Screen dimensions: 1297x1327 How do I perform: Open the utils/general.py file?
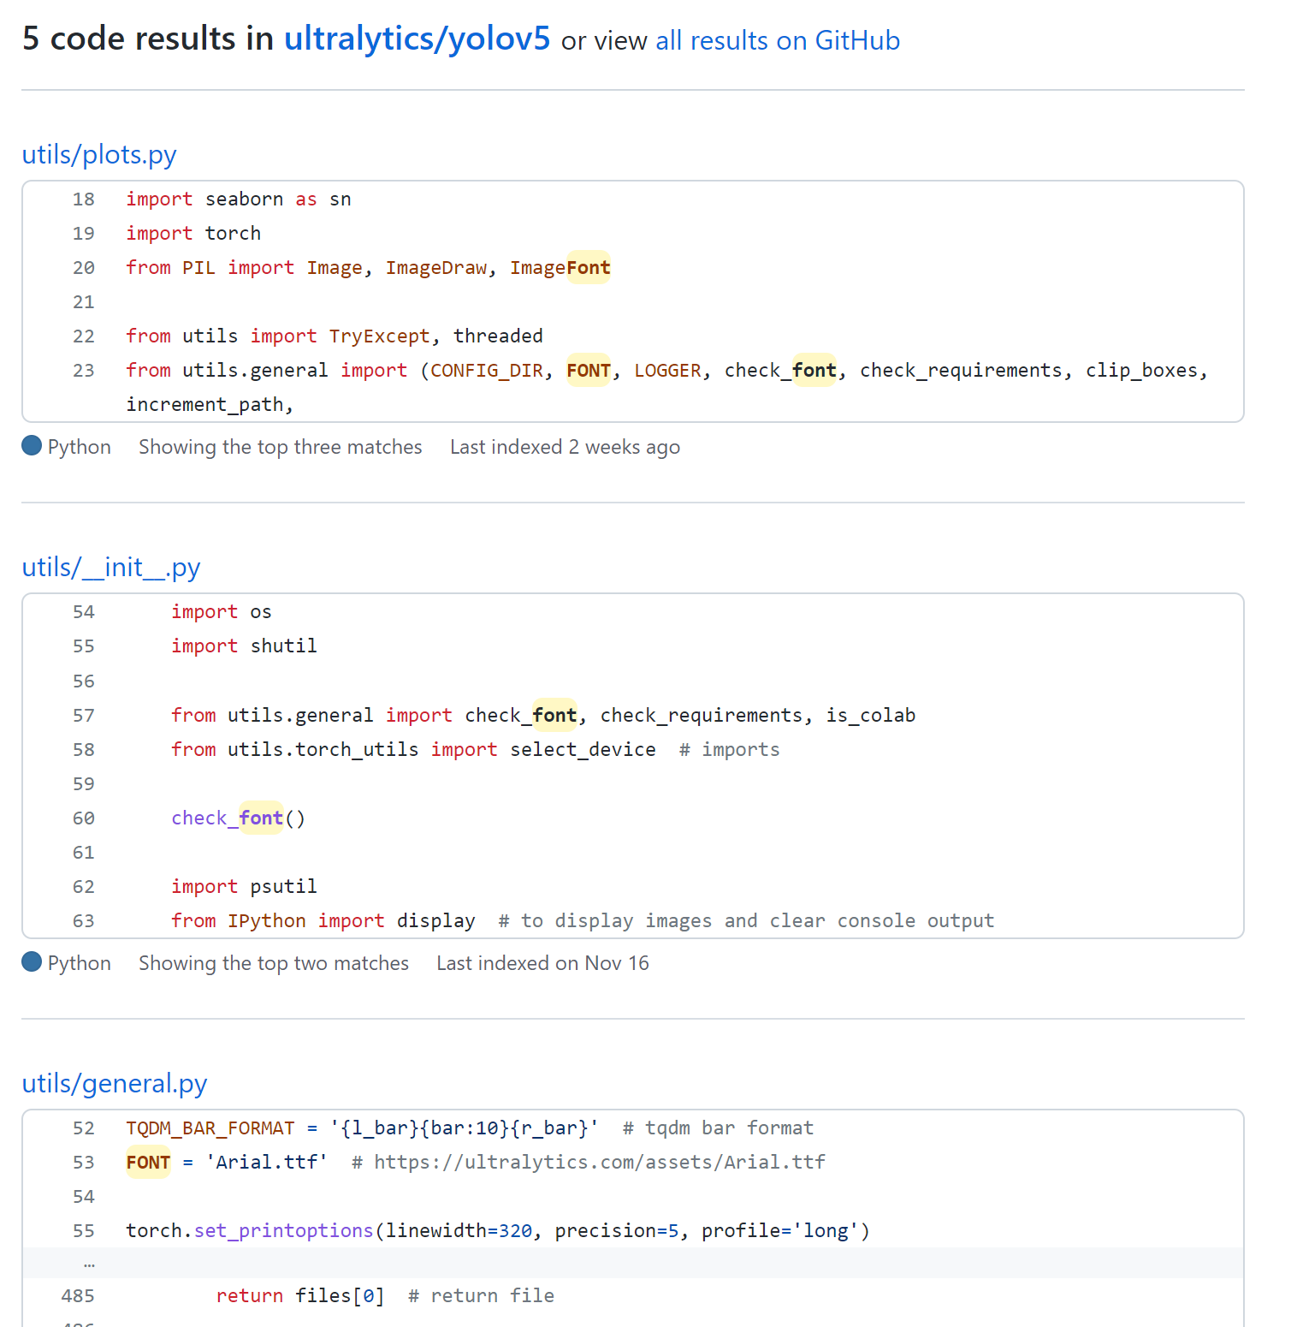(x=115, y=1084)
